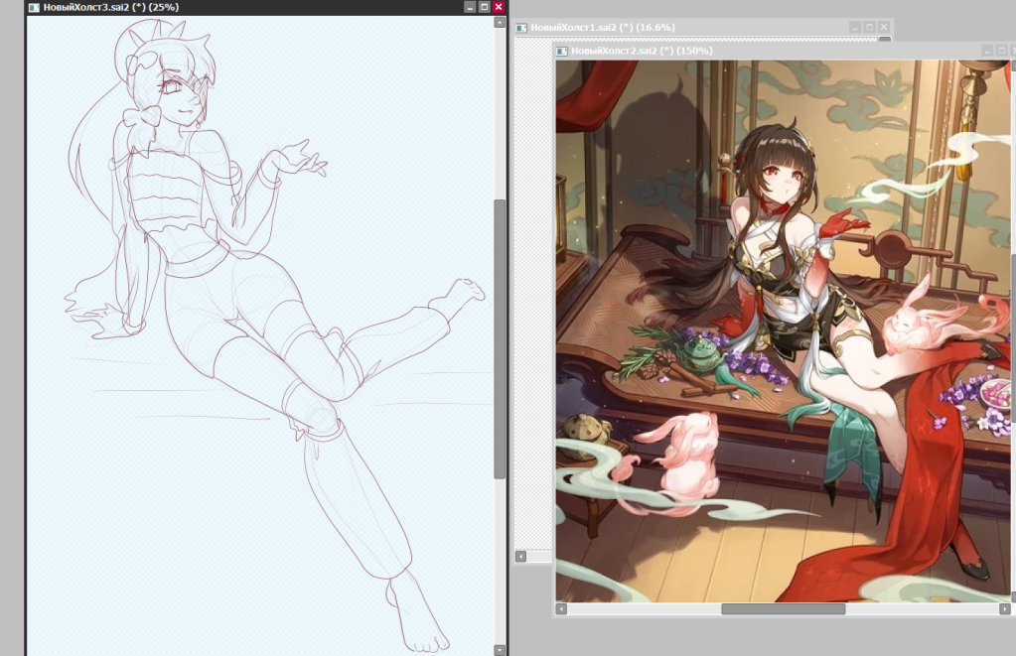Viewport: 1016px width, 656px height.
Task: Maximize the НовыйХолст1.sai2 canvas window
Action: (x=870, y=27)
